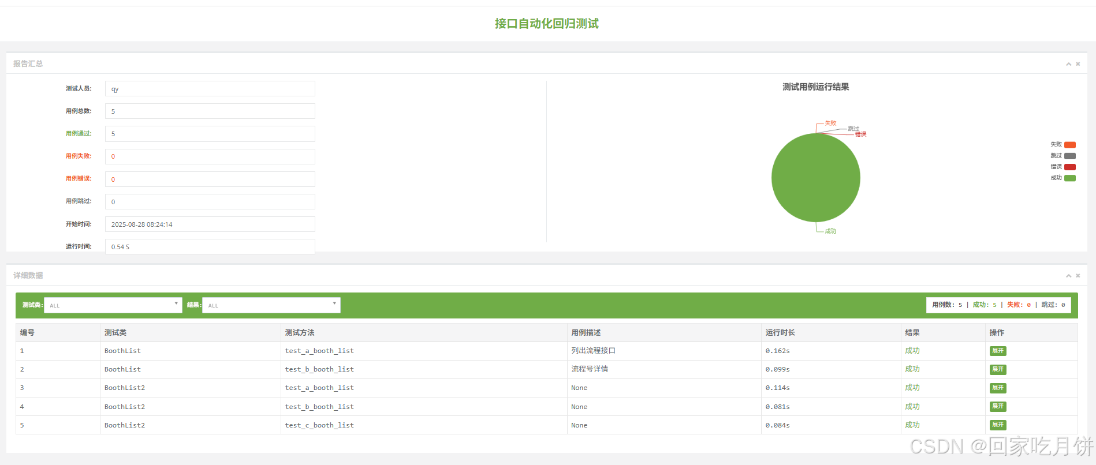Toggle the green 成功 legend swatch
The height and width of the screenshot is (465, 1096).
[x=1070, y=178]
